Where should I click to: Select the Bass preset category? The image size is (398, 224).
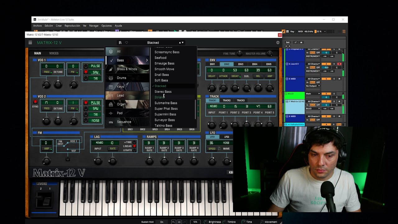tap(127, 60)
